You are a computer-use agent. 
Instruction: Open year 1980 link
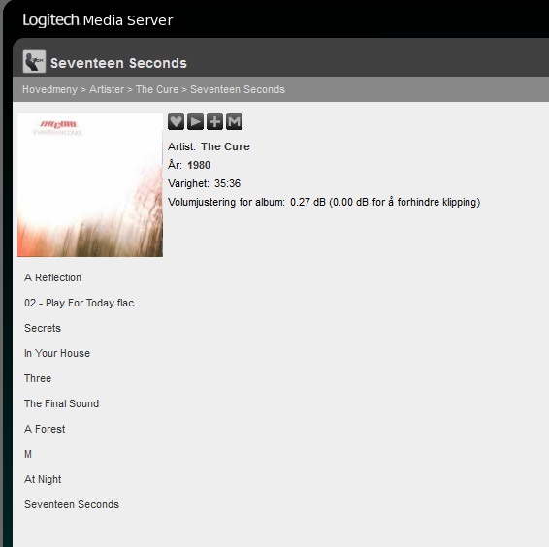pos(199,165)
